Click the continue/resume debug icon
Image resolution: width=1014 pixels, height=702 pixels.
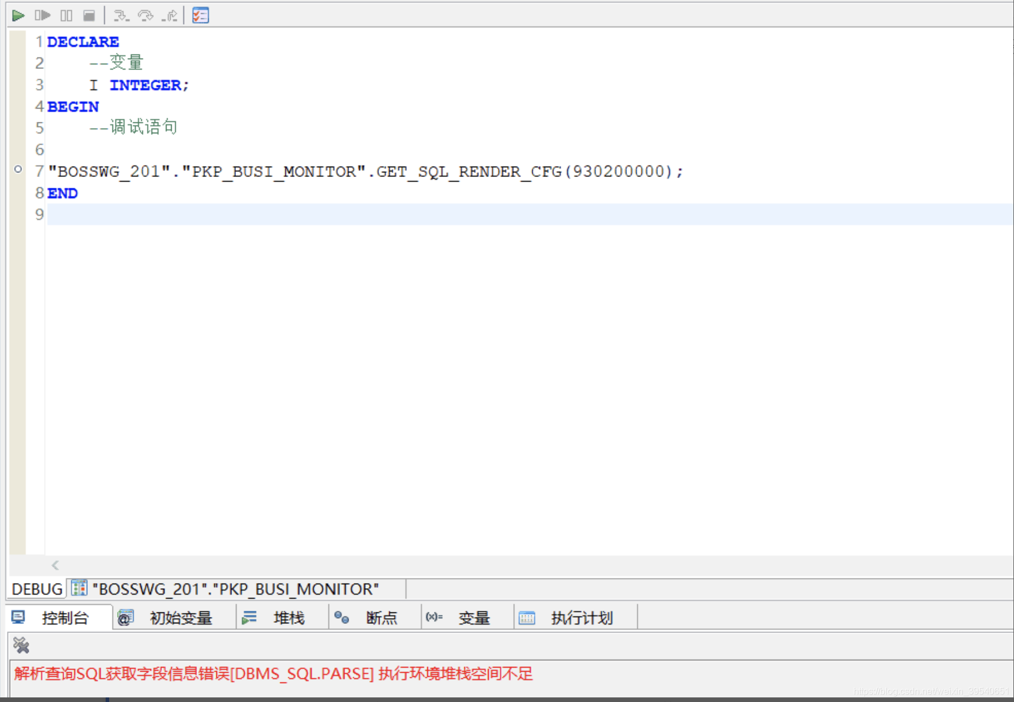[x=42, y=16]
